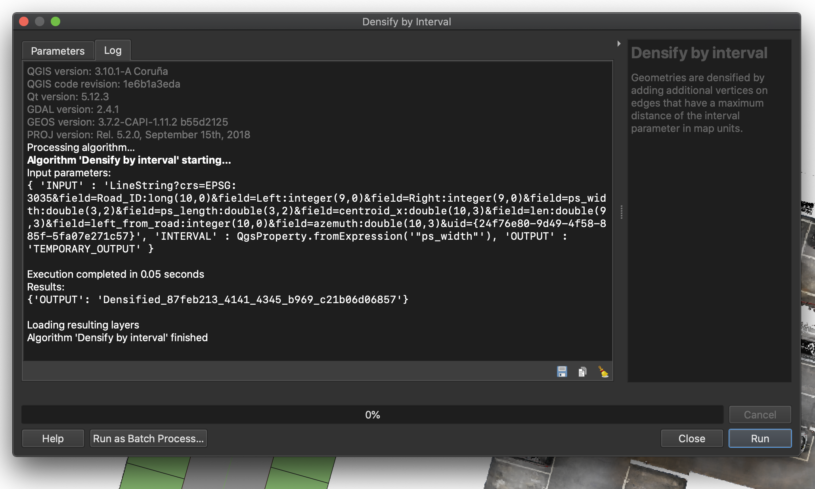This screenshot has height=489, width=815.
Task: Click the Close button
Action: pos(692,438)
